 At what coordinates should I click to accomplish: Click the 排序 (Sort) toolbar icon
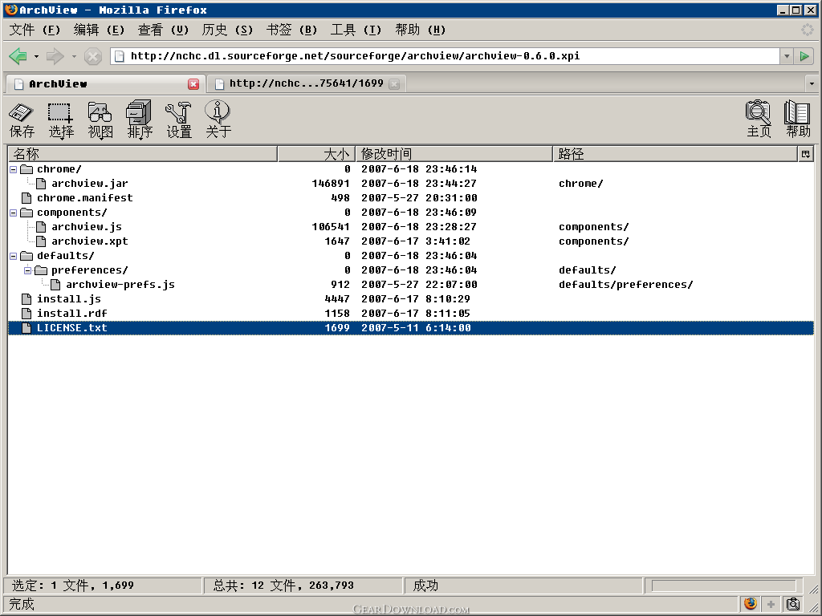click(140, 120)
